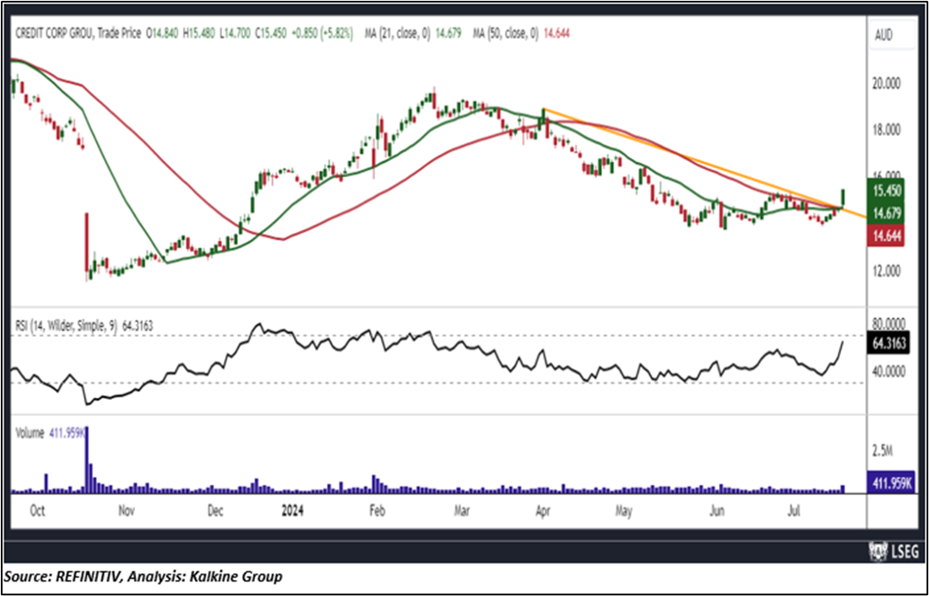Click the 80.0000 RSI axis label

click(x=888, y=325)
